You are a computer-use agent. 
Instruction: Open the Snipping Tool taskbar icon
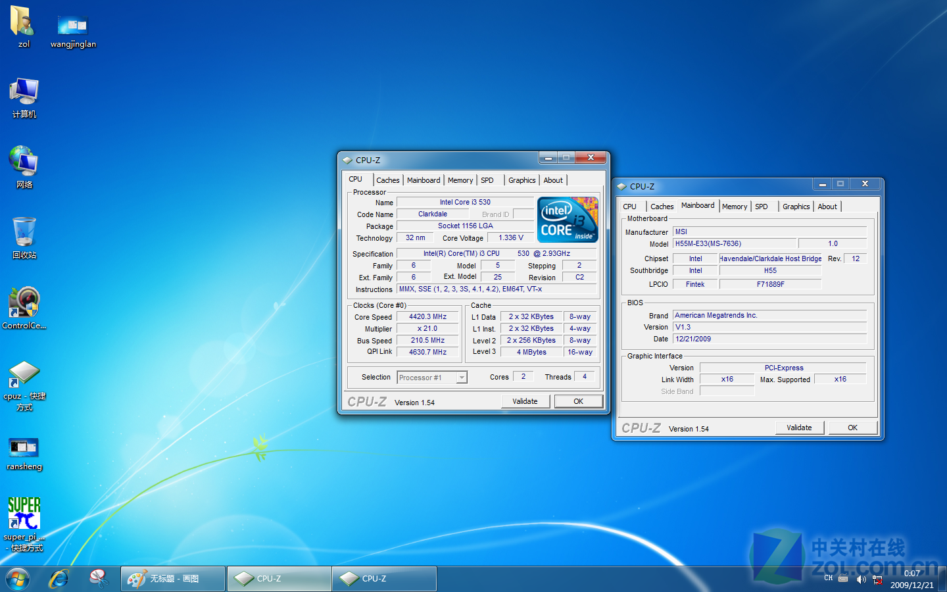coord(99,579)
